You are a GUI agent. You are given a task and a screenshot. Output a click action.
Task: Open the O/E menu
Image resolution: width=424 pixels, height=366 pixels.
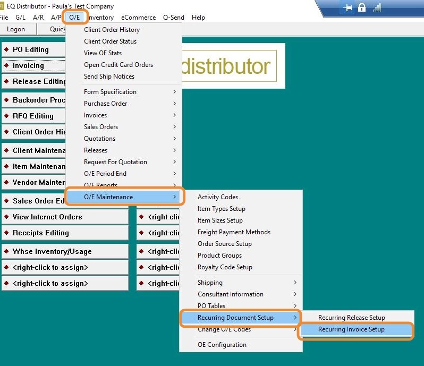[74, 18]
